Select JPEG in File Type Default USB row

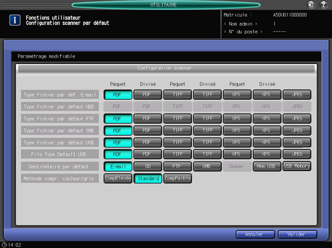click(x=297, y=154)
